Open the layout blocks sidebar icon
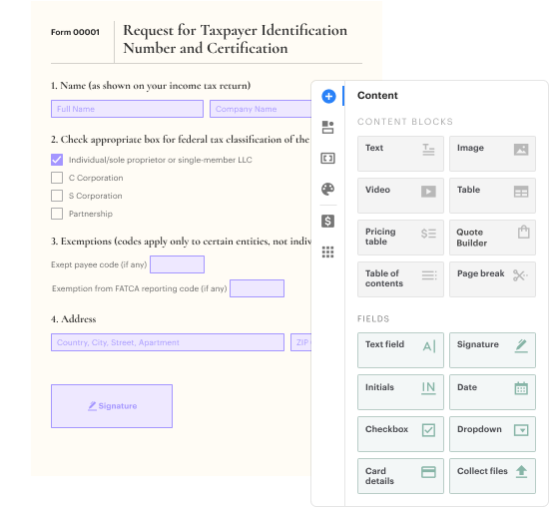The image size is (549, 508). 327,127
